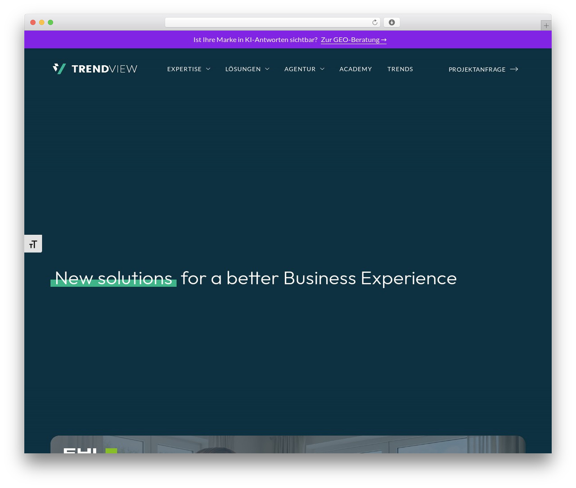Open a new browser tab with plus

click(x=546, y=26)
